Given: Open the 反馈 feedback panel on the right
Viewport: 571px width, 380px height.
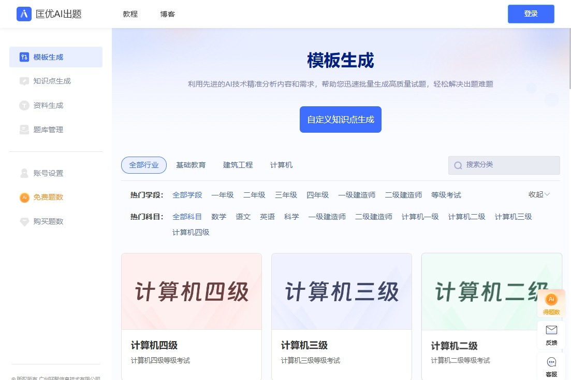Looking at the screenshot, I should pos(551,334).
